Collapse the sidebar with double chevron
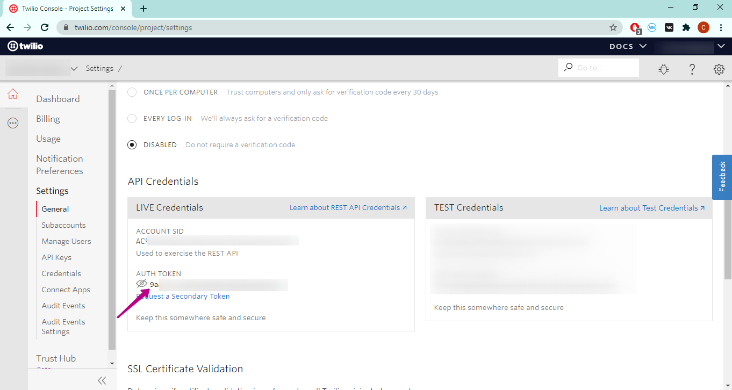The image size is (732, 390). pyautogui.click(x=102, y=380)
